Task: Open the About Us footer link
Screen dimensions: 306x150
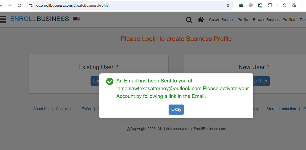Action: click(41, 109)
